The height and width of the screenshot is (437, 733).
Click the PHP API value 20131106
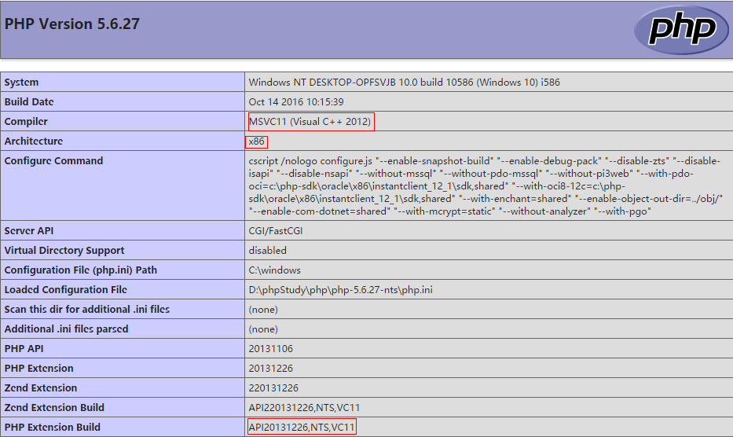pos(271,349)
